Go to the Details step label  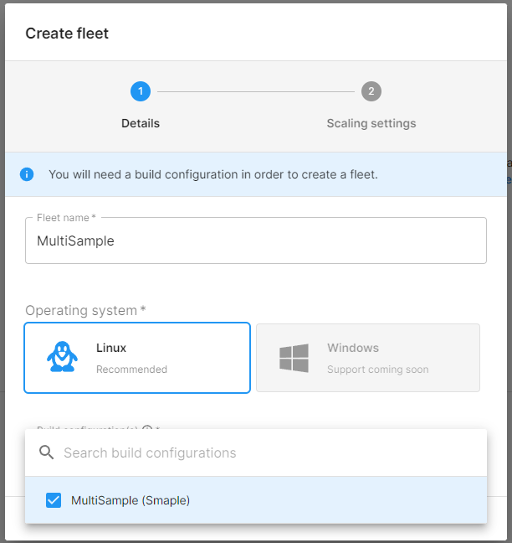tap(141, 123)
